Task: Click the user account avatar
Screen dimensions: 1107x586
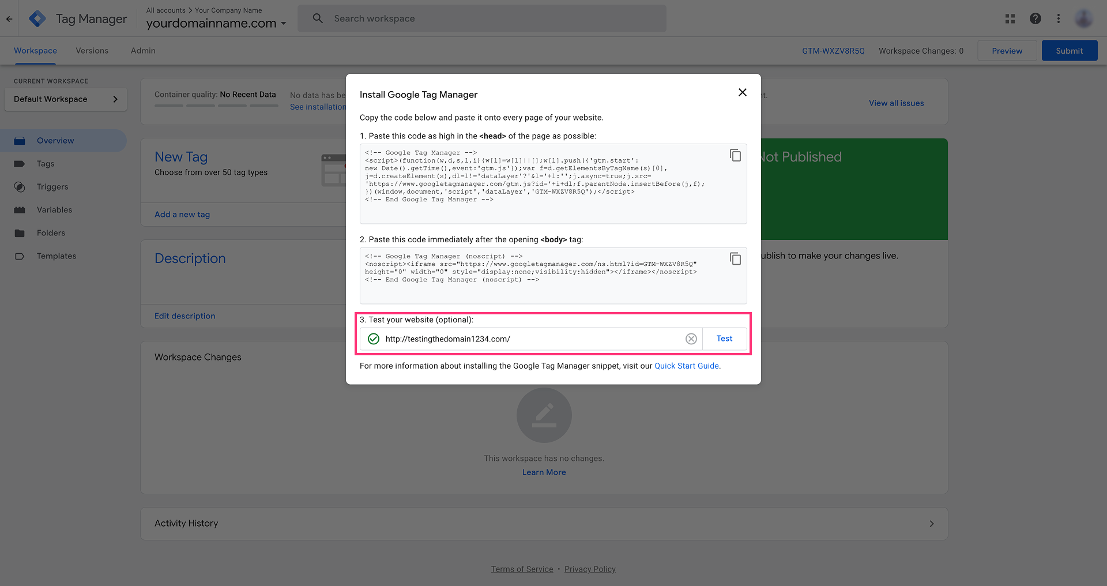Action: 1084,18
